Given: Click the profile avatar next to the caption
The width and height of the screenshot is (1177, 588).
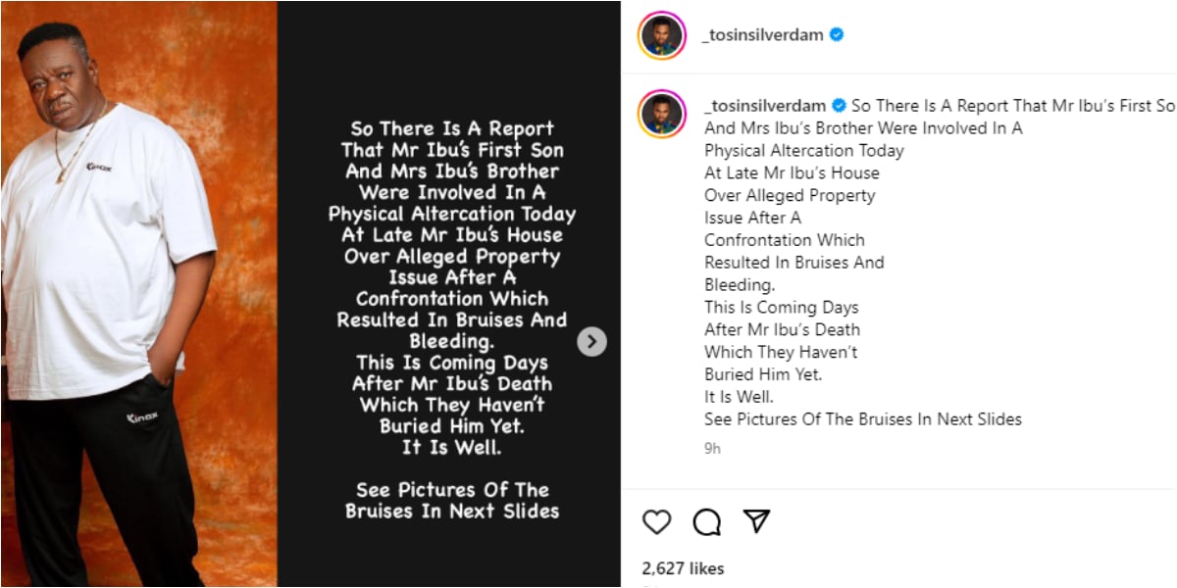Looking at the screenshot, I should [662, 114].
